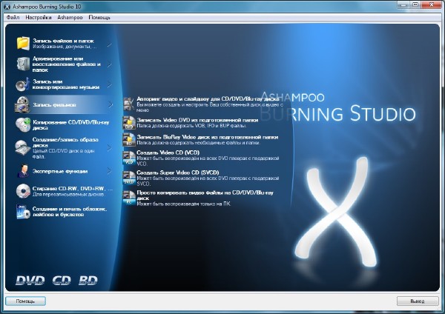This screenshot has height=314, width=445.
Task: Click the Copy CD/DVD/Blu-ray disc icon
Action: (x=22, y=124)
